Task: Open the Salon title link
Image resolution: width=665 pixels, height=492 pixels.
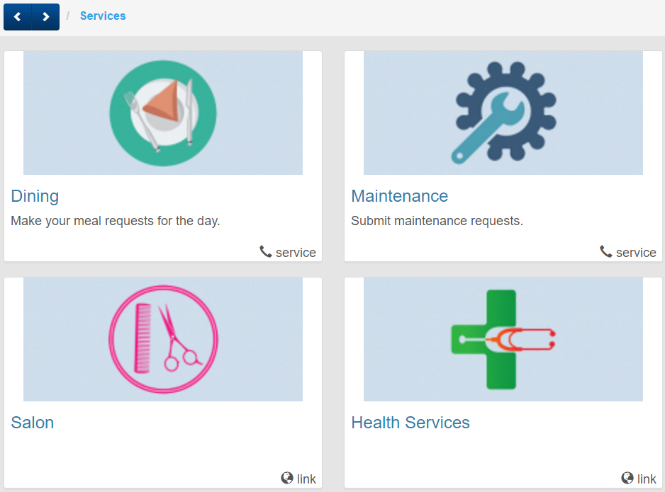Action: 32,423
